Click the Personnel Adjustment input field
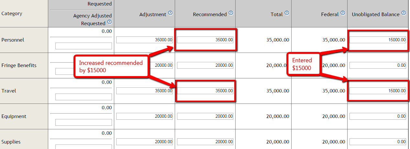The width and height of the screenshot is (410, 149). coord(144,40)
